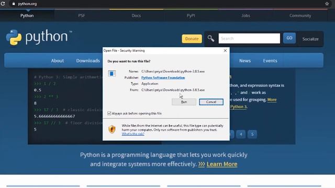Click the GO search button
The width and height of the screenshot is (335, 188).
coord(289,38)
